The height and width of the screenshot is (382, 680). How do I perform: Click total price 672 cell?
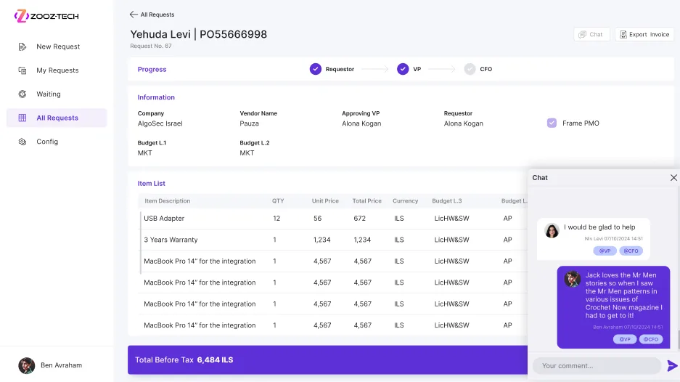[x=359, y=219]
